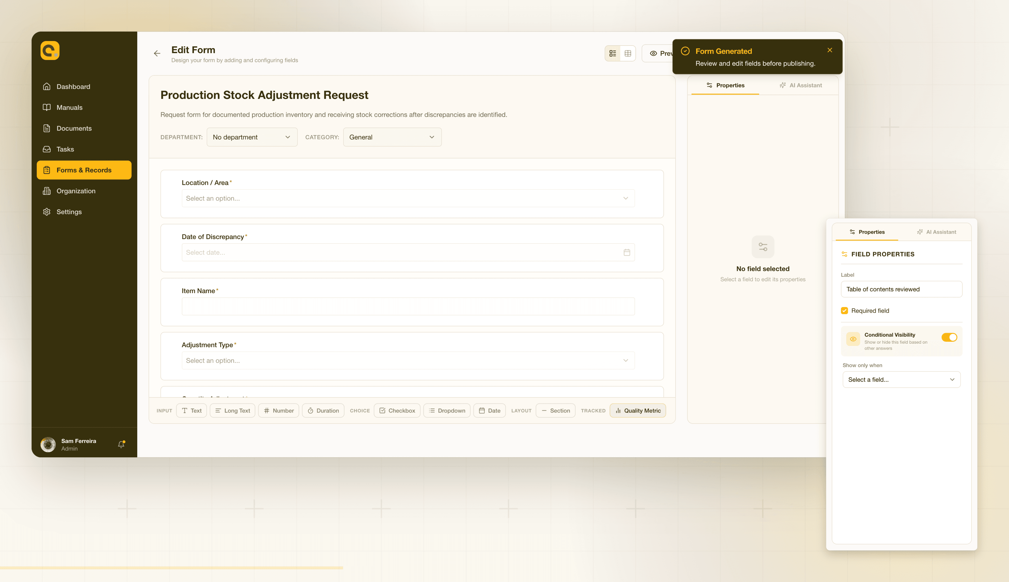
Task: Switch to the grid layout view icon
Action: click(628, 53)
